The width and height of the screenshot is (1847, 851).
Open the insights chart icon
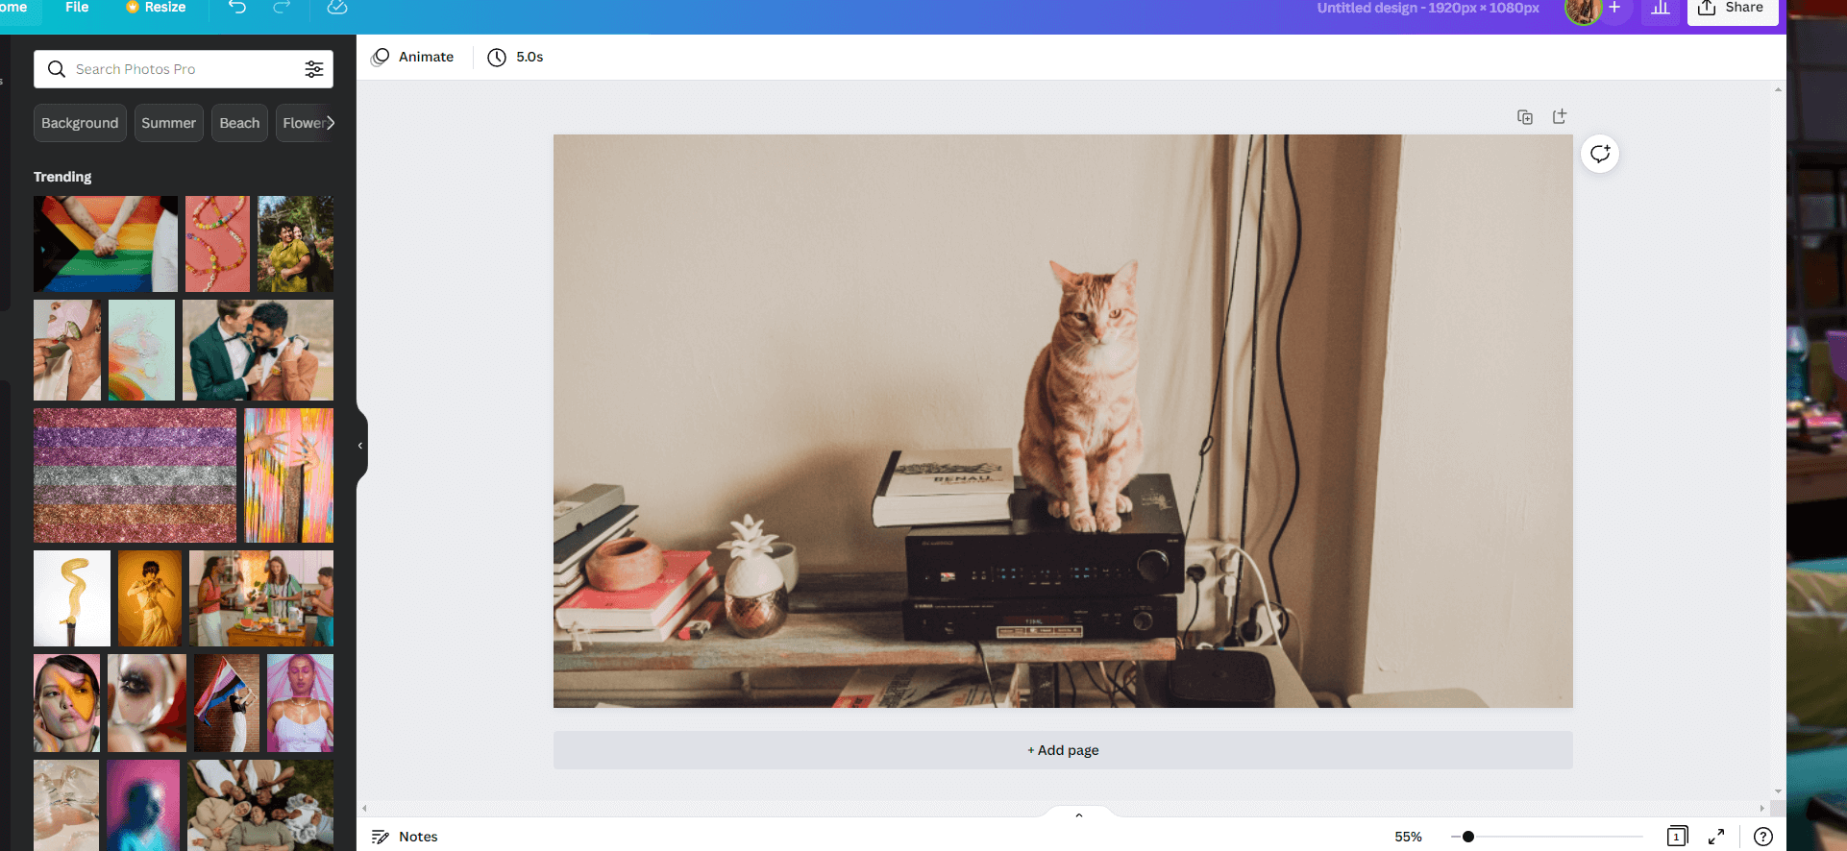tap(1661, 9)
